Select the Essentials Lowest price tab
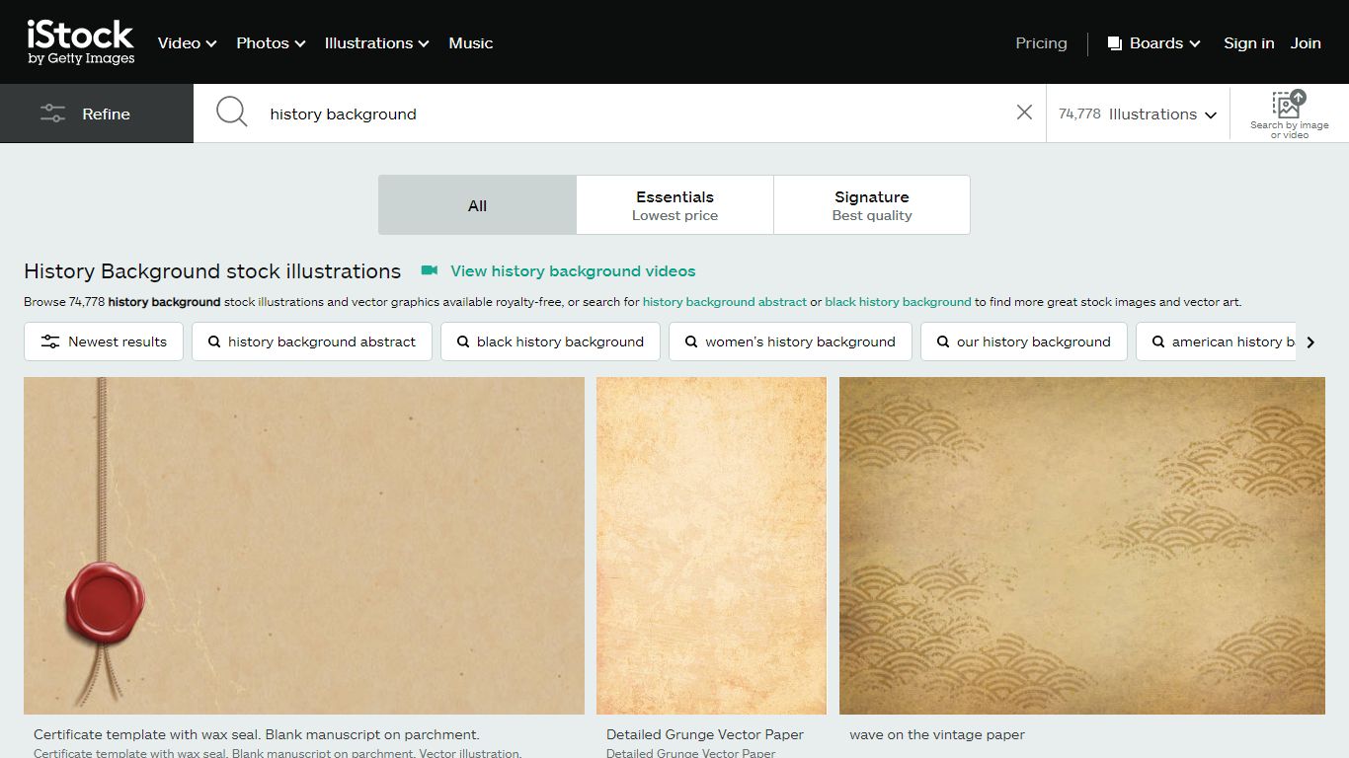Viewport: 1349px width, 758px height. [x=674, y=205]
